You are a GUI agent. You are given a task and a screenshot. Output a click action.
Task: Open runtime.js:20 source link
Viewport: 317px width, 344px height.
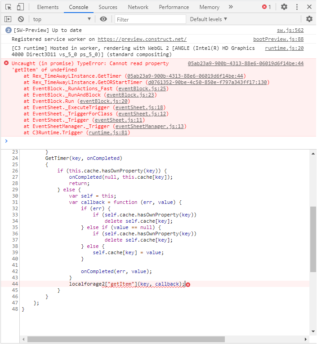(x=284, y=48)
